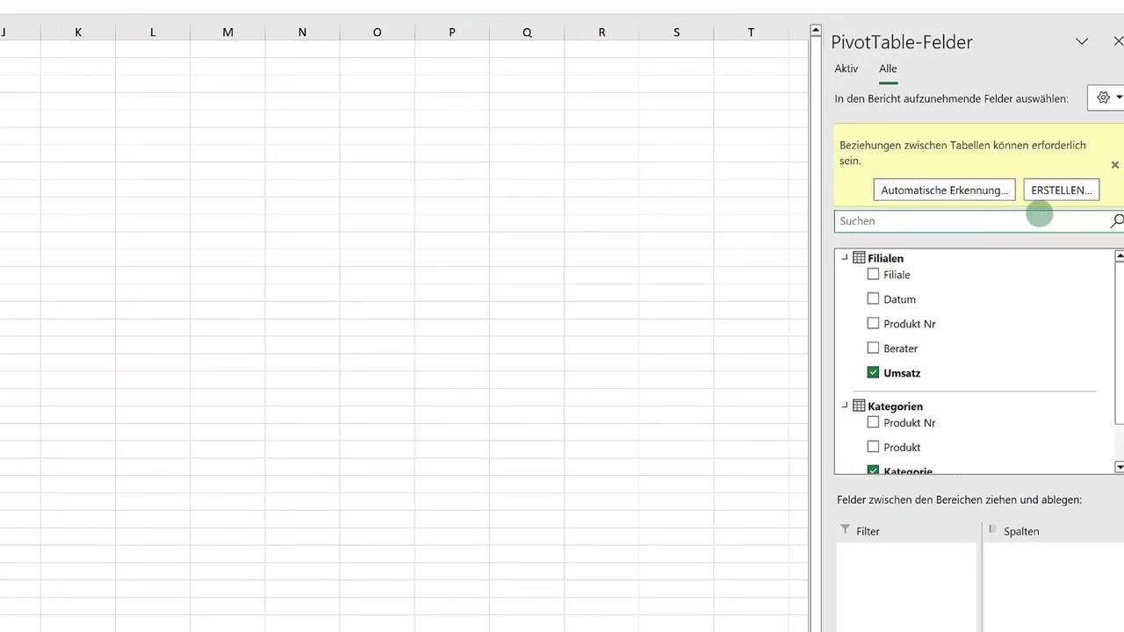Check Produkt Nr under Filialen
The width and height of the screenshot is (1124, 632).
[873, 324]
